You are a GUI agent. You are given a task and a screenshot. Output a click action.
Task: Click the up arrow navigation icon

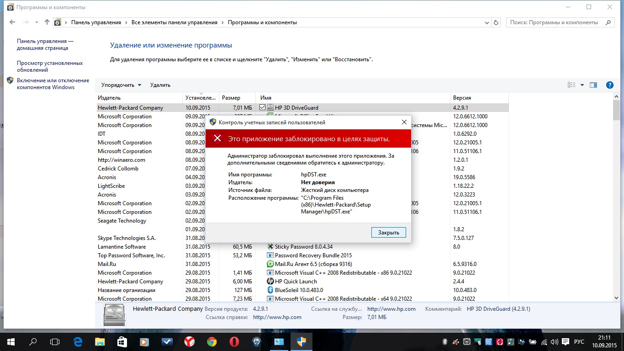(x=47, y=22)
